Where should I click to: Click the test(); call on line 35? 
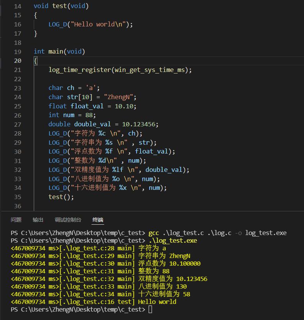click(61, 197)
